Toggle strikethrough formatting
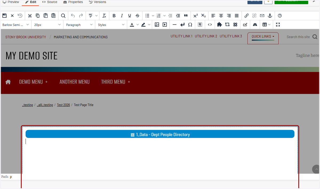Image resolution: width=320 pixels, height=189 pixels. [x=137, y=16]
